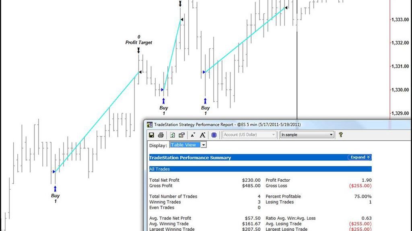Select the Total Net Profit value $230.00
Screen dimensions: 412x231
251,180
